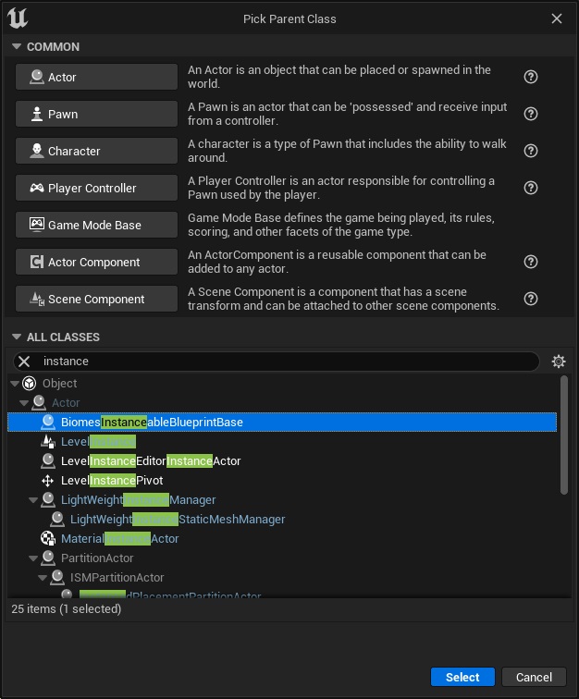Viewport: 579px width, 699px height.
Task: Collapse the ALL CLASSES section
Action: [16, 337]
